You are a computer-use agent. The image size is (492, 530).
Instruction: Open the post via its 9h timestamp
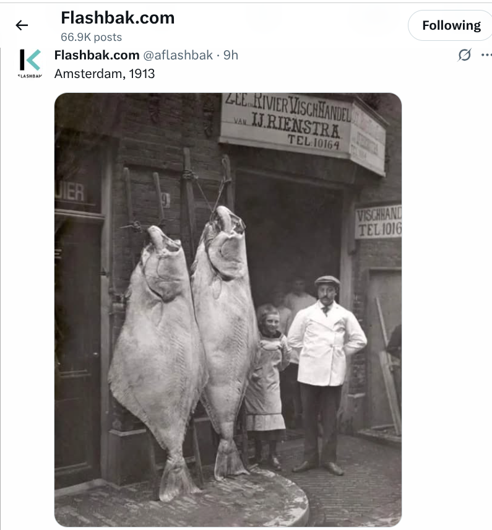tap(231, 54)
